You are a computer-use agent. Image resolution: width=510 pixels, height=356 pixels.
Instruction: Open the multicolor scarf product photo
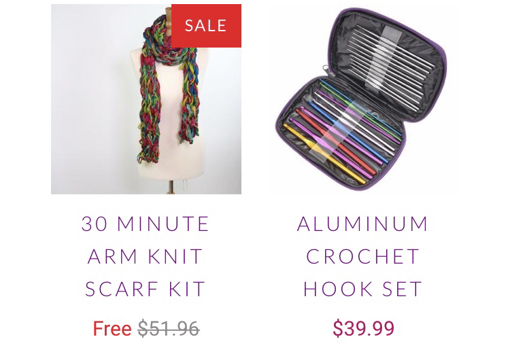pos(146,99)
